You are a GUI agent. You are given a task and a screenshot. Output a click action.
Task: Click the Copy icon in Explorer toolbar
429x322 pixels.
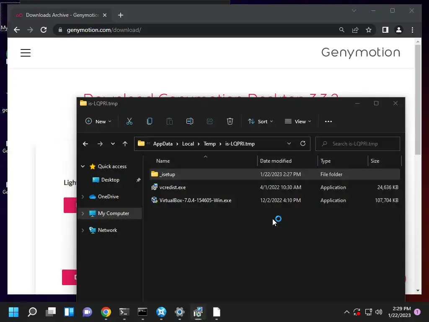point(150,121)
